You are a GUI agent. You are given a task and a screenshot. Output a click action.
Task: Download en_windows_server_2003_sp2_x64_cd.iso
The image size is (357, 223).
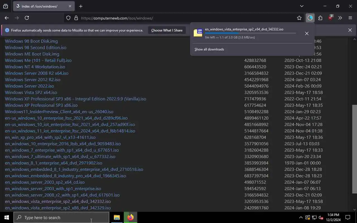click(45, 182)
